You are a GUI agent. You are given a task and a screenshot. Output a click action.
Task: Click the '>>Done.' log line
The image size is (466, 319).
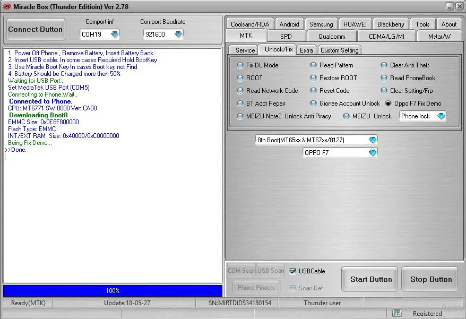click(16, 150)
